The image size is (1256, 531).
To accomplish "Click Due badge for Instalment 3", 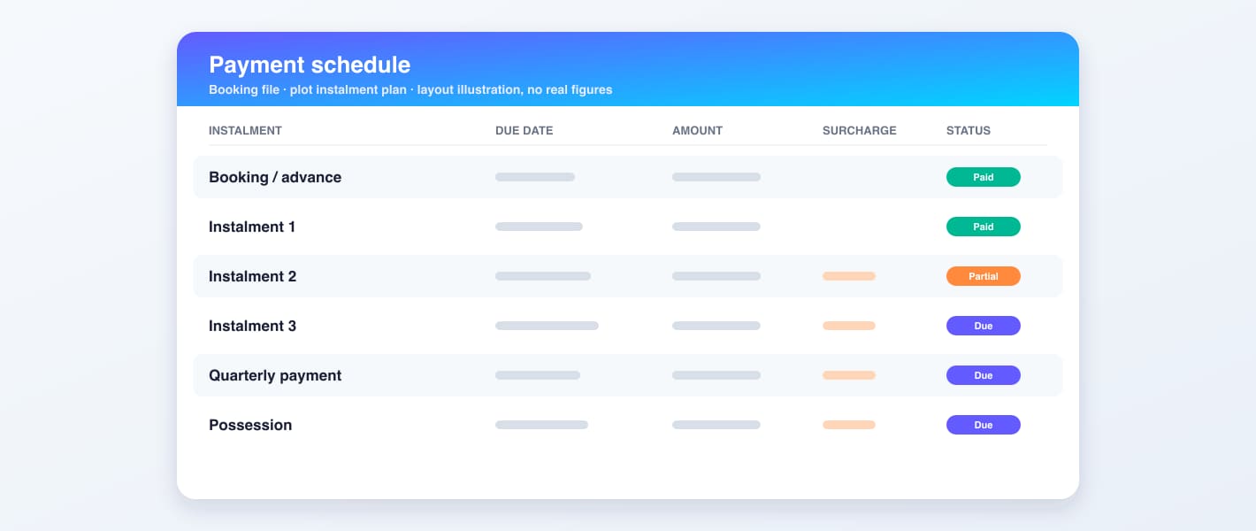I will [x=984, y=326].
